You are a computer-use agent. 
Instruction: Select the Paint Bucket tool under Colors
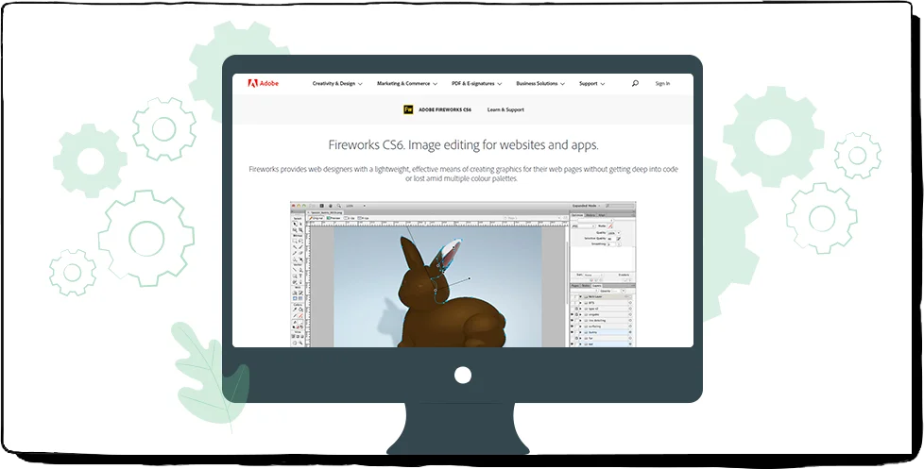click(300, 310)
